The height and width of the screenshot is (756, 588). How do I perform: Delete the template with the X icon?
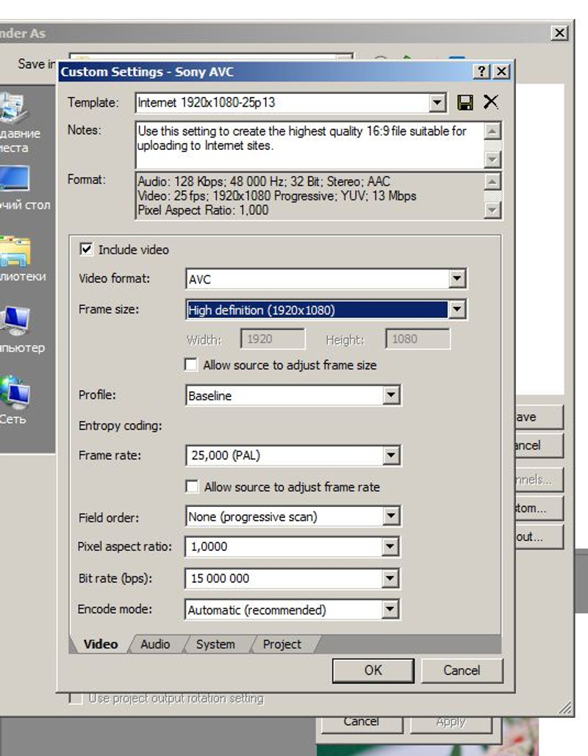coord(491,101)
